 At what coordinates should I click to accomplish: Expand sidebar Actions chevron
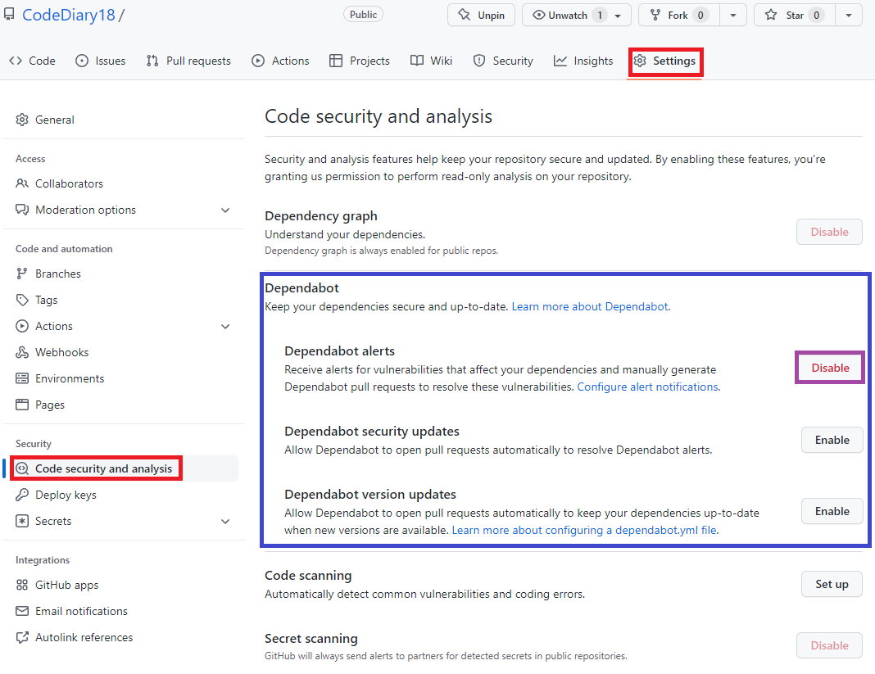pyautogui.click(x=225, y=327)
